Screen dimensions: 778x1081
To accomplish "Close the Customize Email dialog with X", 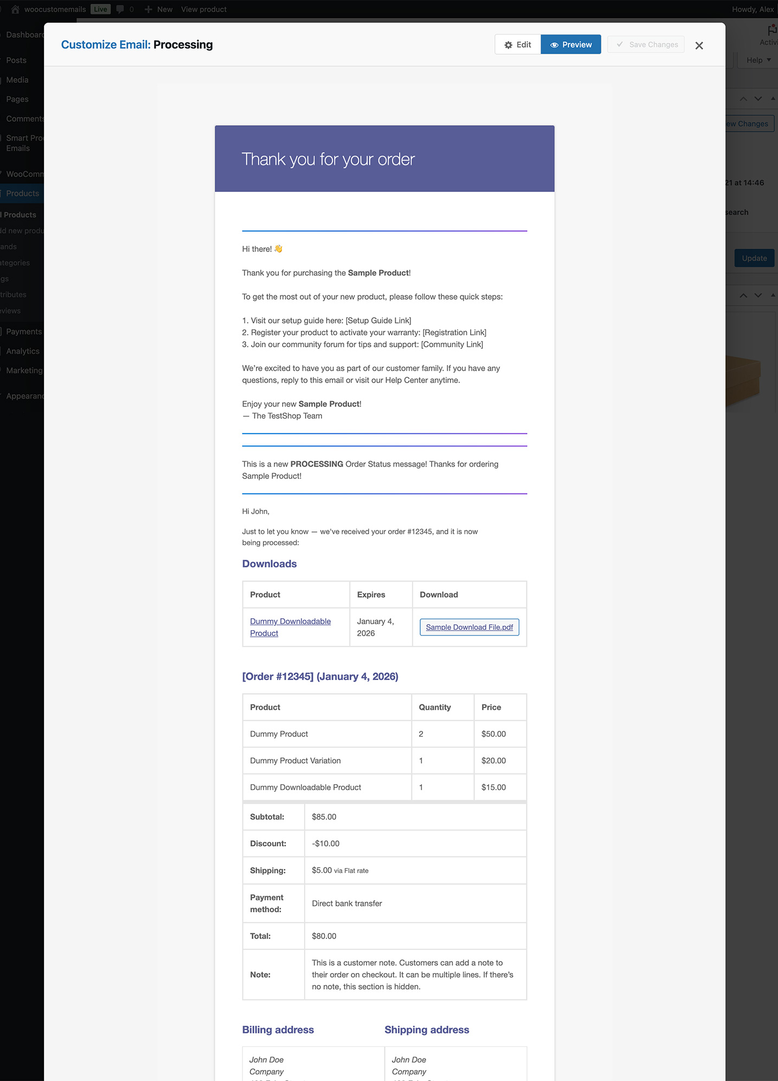I will (699, 46).
